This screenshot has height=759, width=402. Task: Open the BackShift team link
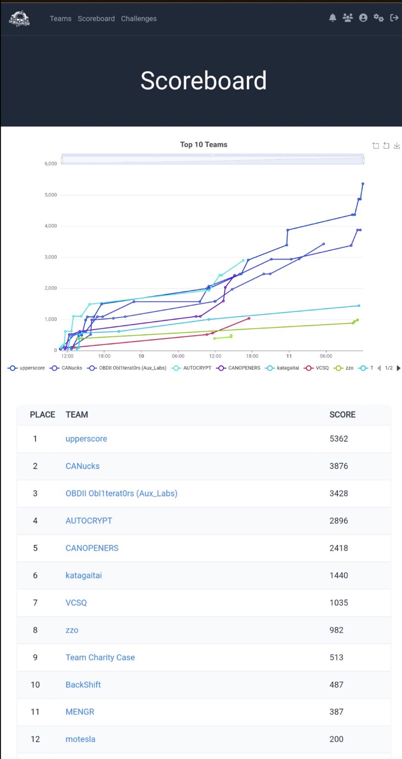83,685
